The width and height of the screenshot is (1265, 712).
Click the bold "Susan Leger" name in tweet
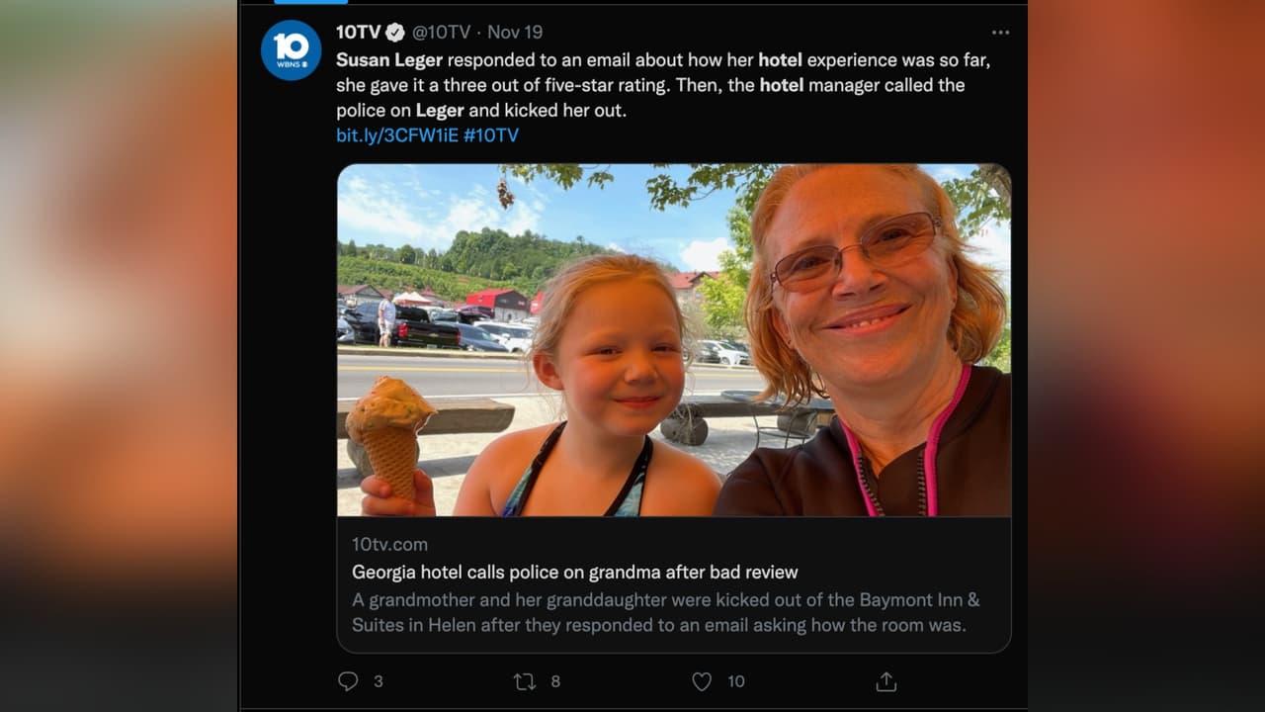[x=389, y=59]
